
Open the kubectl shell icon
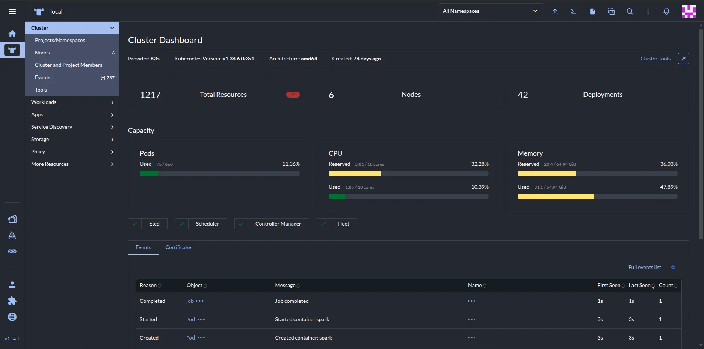573,11
